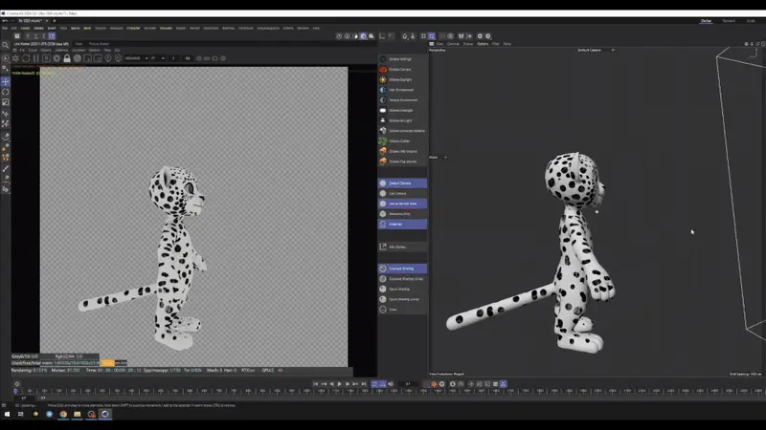Toggle Gouraud Shading display mode

pyautogui.click(x=401, y=269)
